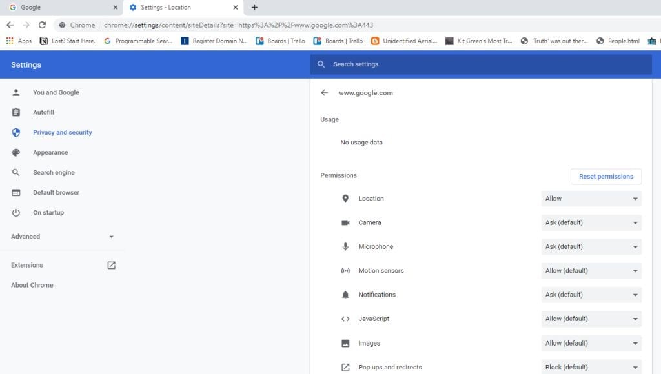Open the Motion sensors permission dropdown

(x=591, y=270)
